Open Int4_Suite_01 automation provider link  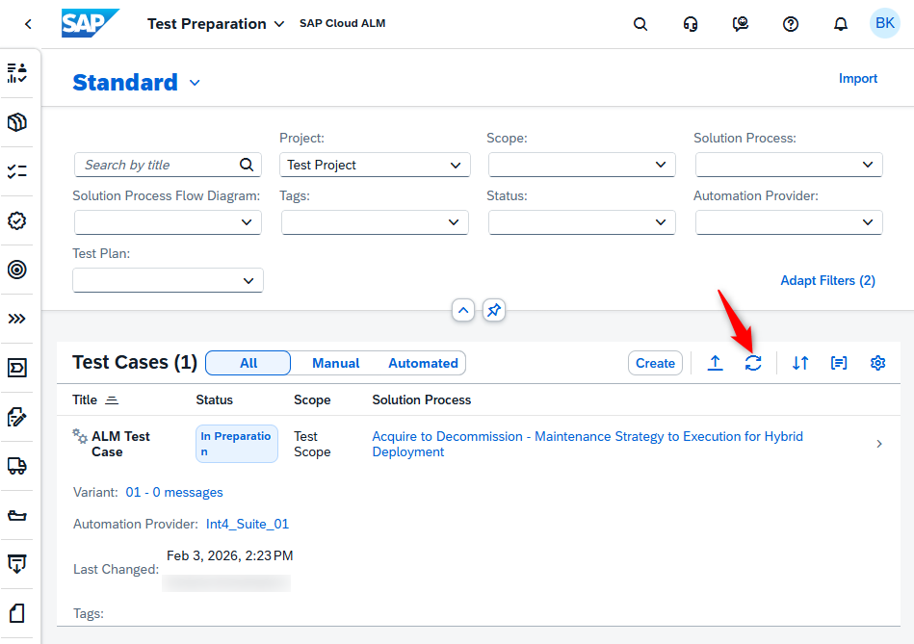tap(248, 524)
